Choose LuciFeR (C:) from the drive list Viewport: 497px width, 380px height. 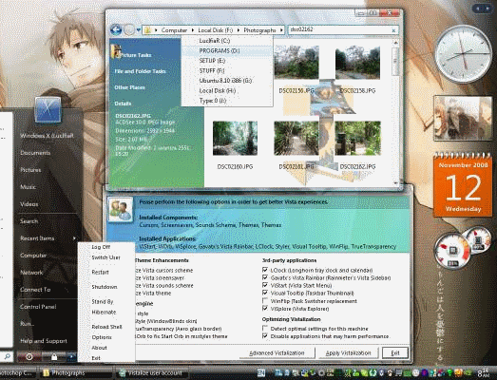point(226,41)
